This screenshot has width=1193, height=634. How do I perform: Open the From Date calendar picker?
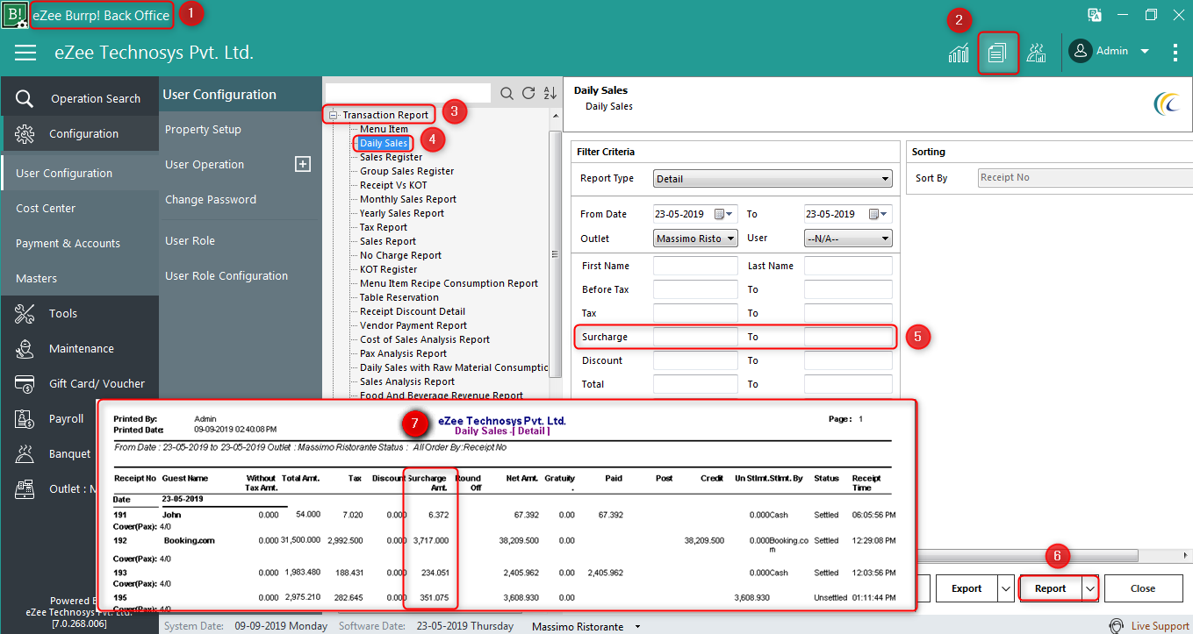pyautogui.click(x=724, y=214)
